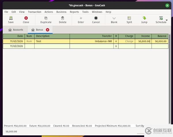Click the green window close button

(x=167, y=5)
